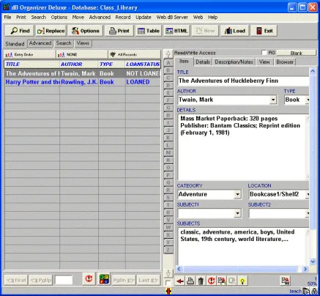This screenshot has height=296, width=320.
Task: Click the NONE sort button
Action: [82, 54]
